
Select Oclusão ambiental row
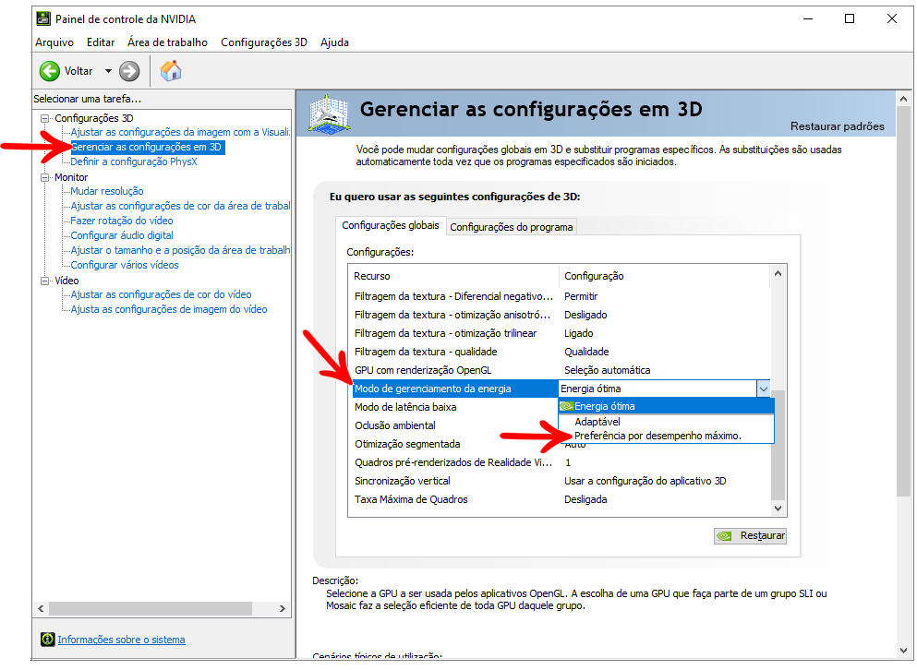pyautogui.click(x=453, y=425)
